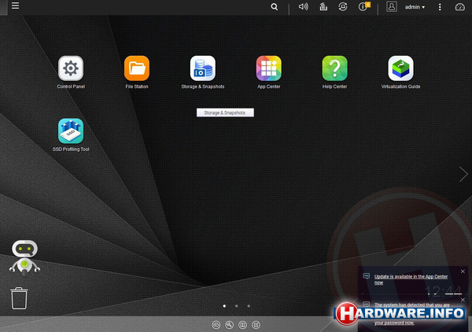The width and height of the screenshot is (472, 332).
Task: Open event notifications info icon
Action: coord(363,6)
